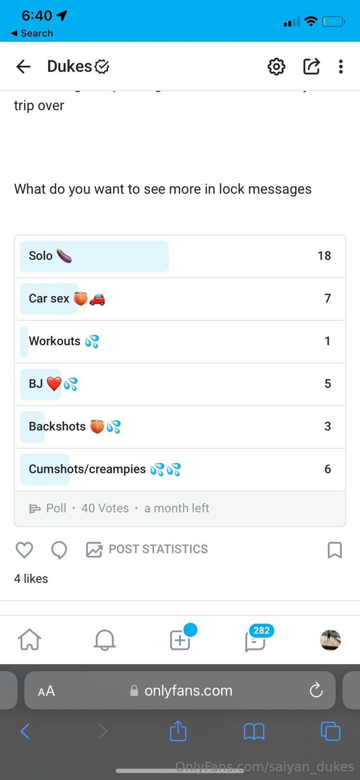This screenshot has height=780, width=360.
Task: Select the Workouts poll option
Action: coord(180,341)
